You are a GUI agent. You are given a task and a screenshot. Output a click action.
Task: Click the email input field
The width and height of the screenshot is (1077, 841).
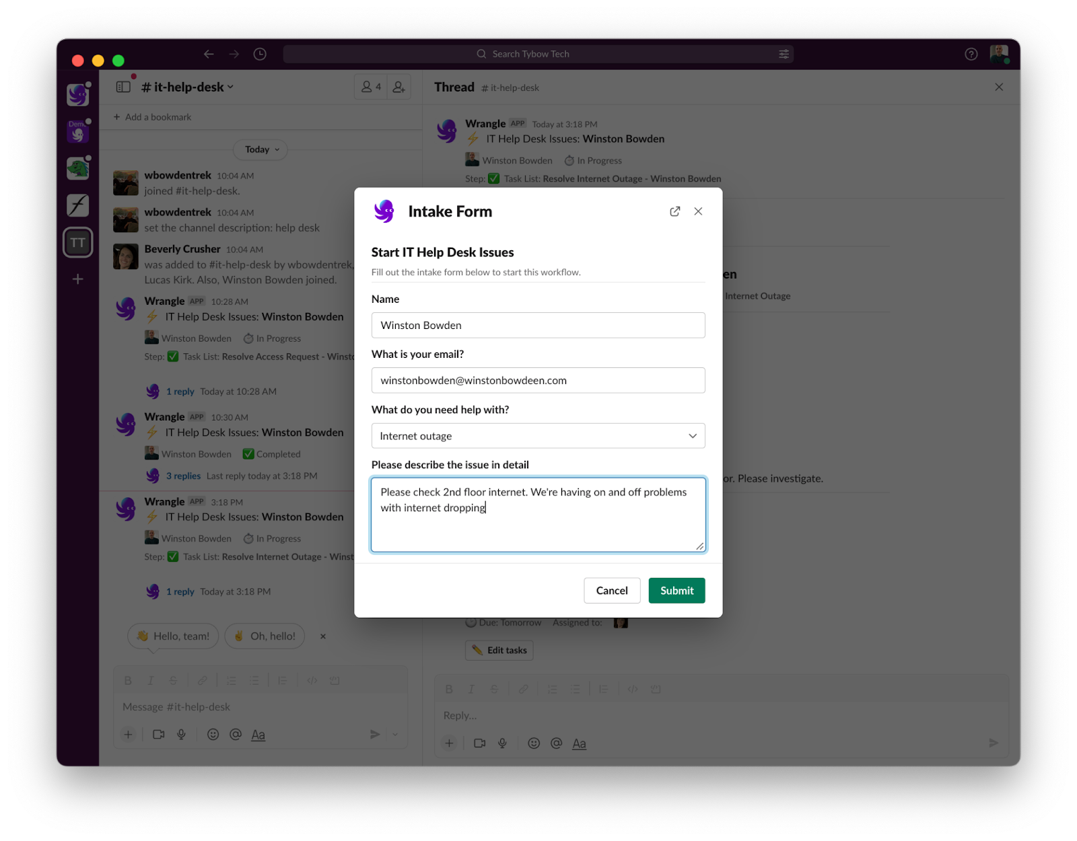[x=538, y=380]
